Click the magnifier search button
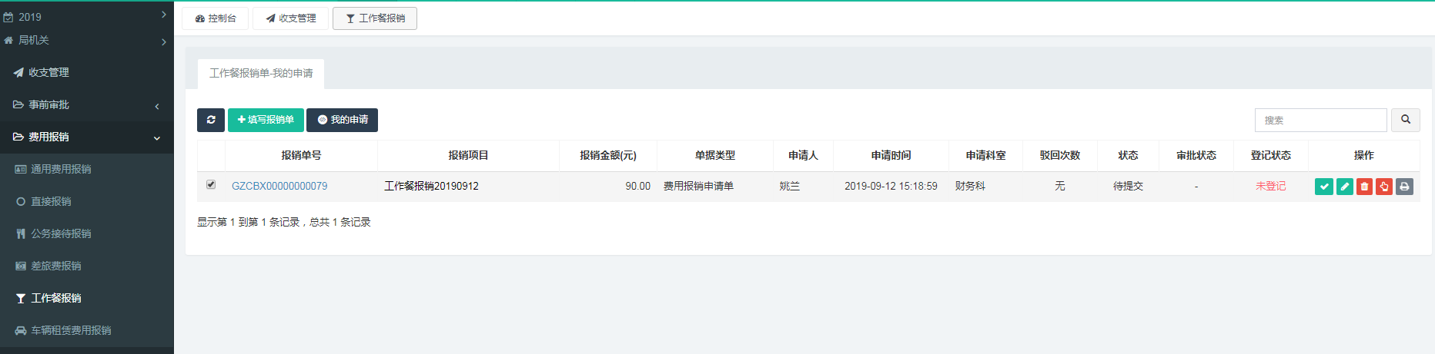 [1406, 120]
